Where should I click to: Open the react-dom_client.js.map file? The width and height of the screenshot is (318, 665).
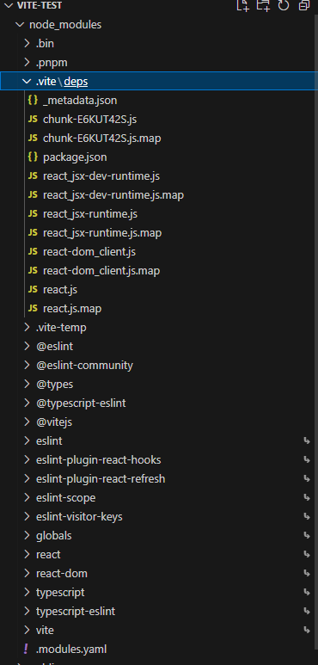(x=101, y=271)
